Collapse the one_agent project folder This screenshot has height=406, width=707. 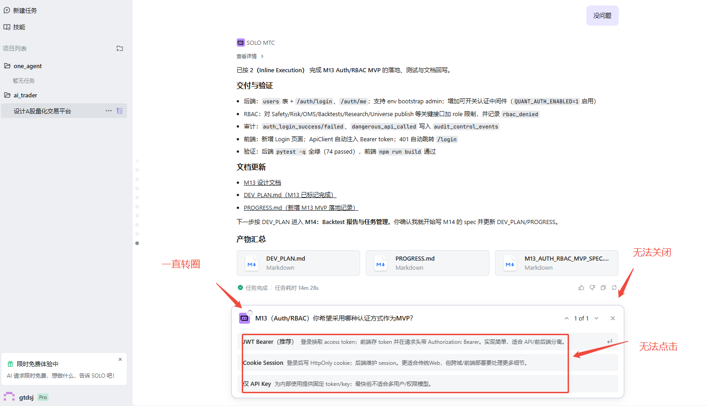click(27, 66)
